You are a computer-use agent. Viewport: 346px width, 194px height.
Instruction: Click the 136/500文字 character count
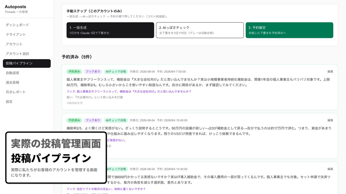tap(75, 103)
